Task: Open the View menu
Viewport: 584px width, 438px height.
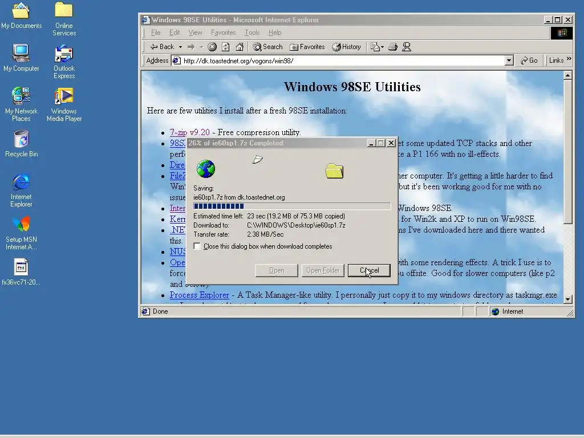Action: coord(195,33)
